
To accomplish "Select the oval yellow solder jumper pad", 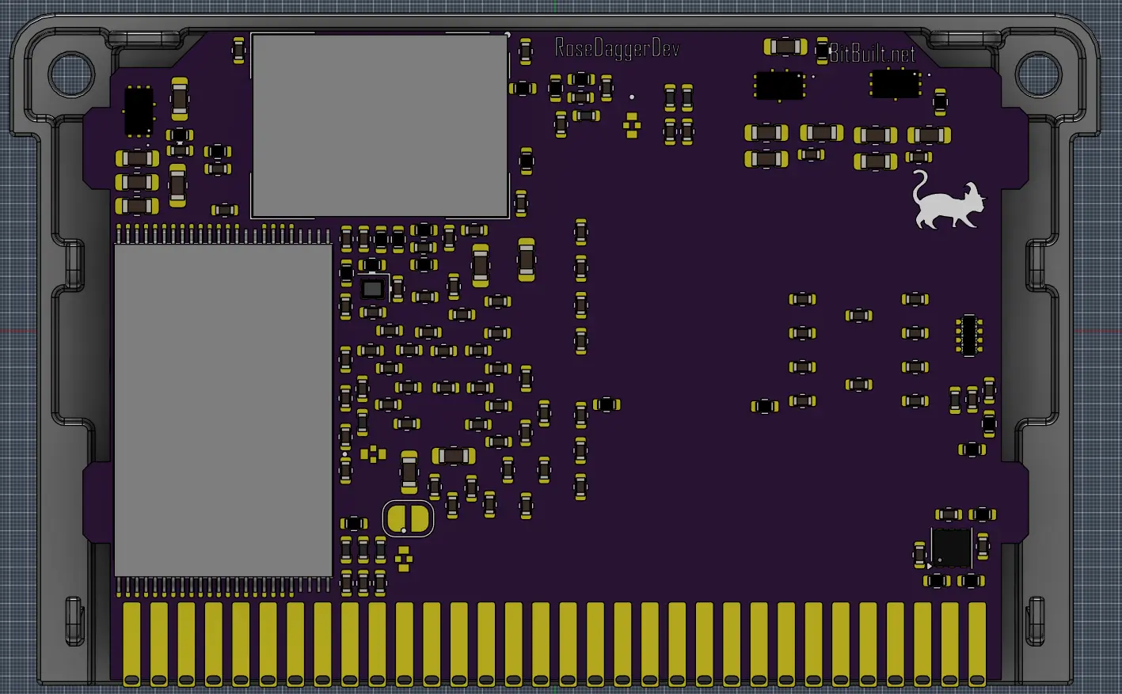I will tap(409, 519).
